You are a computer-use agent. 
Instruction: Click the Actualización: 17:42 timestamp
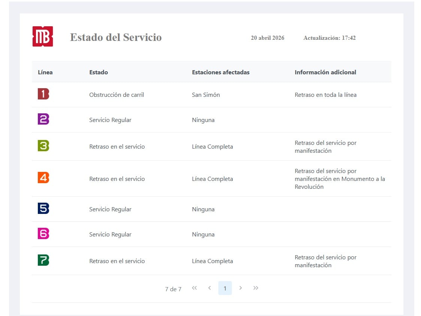(330, 38)
